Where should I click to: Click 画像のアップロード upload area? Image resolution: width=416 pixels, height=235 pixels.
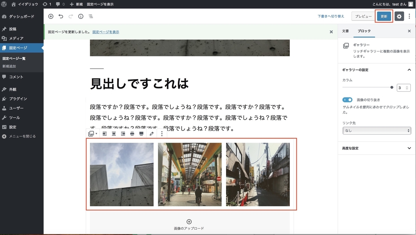[x=189, y=225]
